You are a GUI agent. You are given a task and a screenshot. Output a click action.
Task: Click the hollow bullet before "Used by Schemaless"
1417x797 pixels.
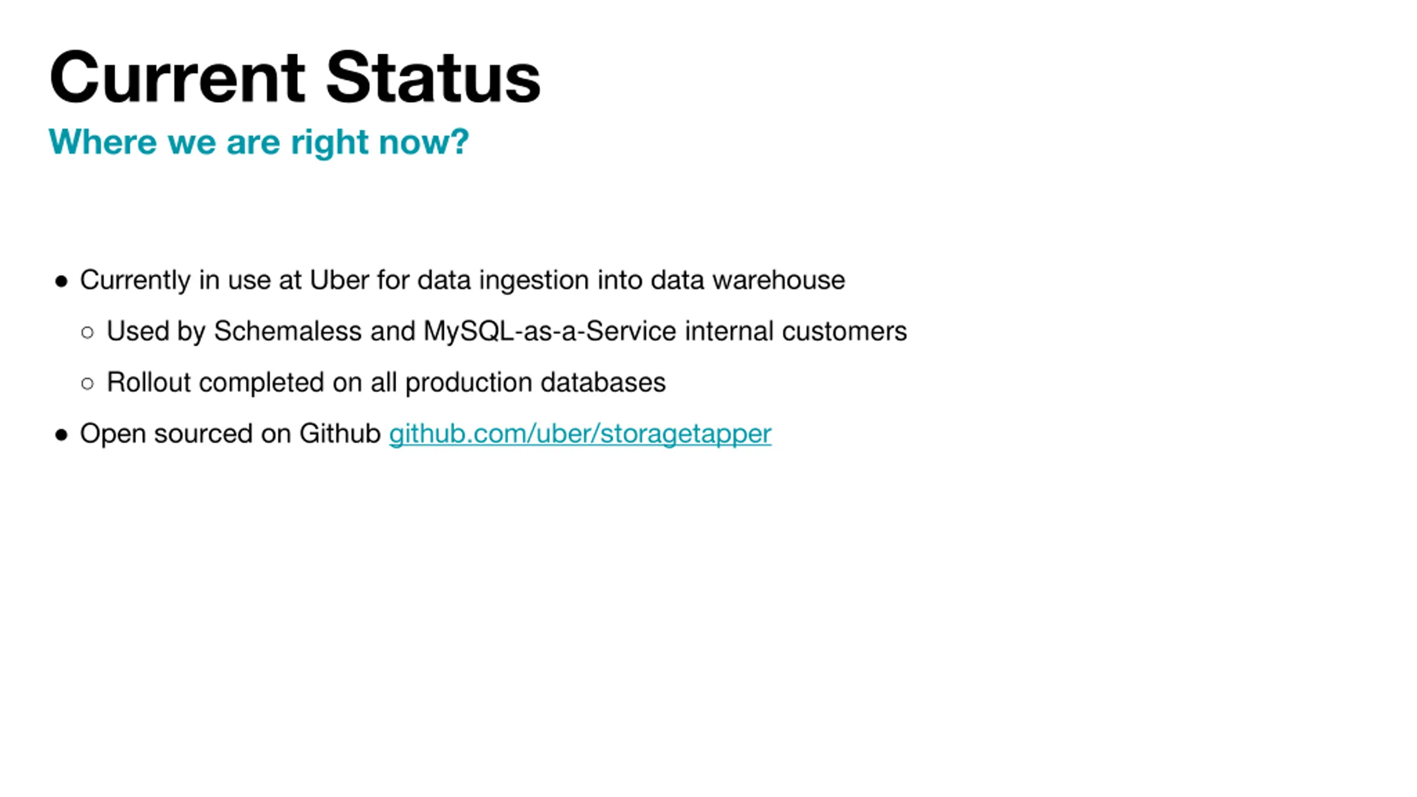pos(87,333)
